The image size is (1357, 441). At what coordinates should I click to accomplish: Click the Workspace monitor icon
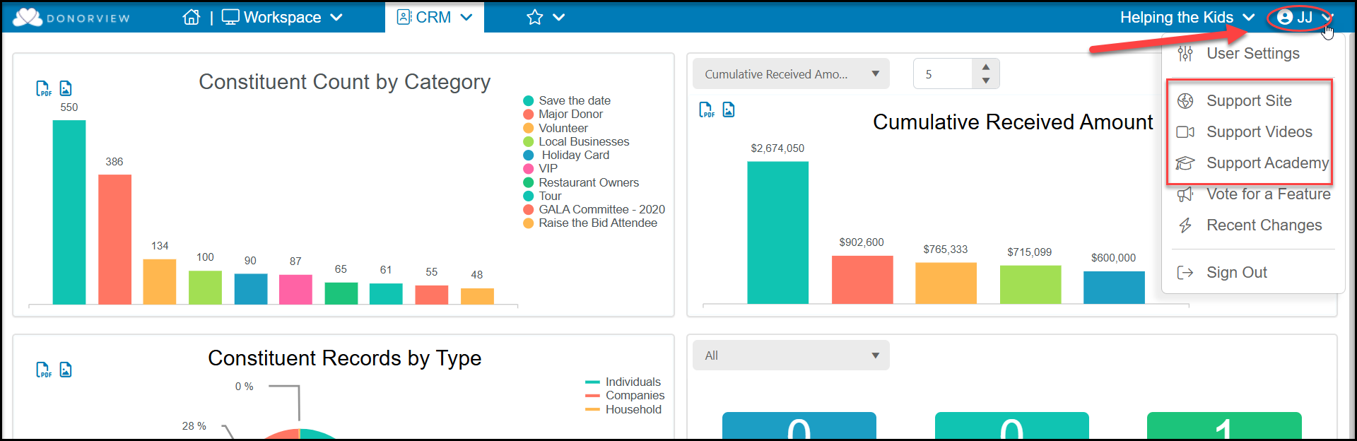coord(230,17)
